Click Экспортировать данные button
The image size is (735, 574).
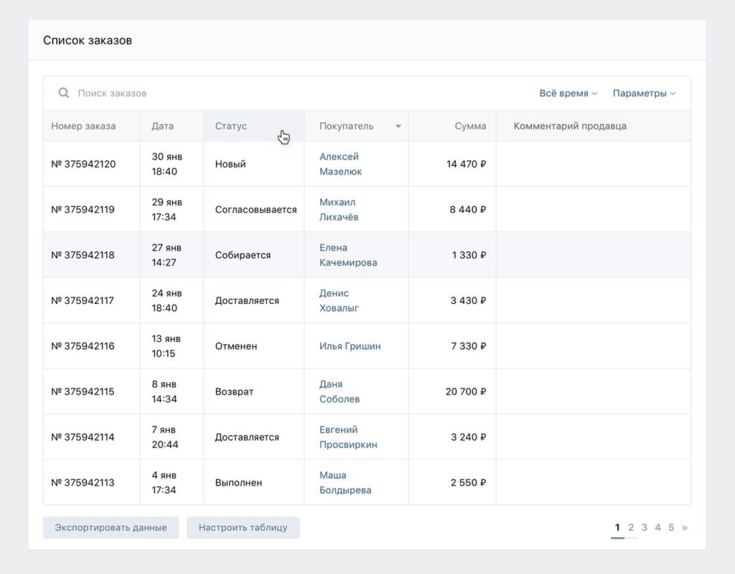pos(111,527)
